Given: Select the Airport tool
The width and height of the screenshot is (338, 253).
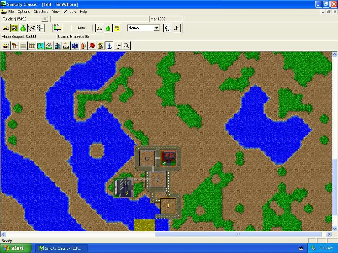Looking at the screenshot, I should tap(118, 46).
